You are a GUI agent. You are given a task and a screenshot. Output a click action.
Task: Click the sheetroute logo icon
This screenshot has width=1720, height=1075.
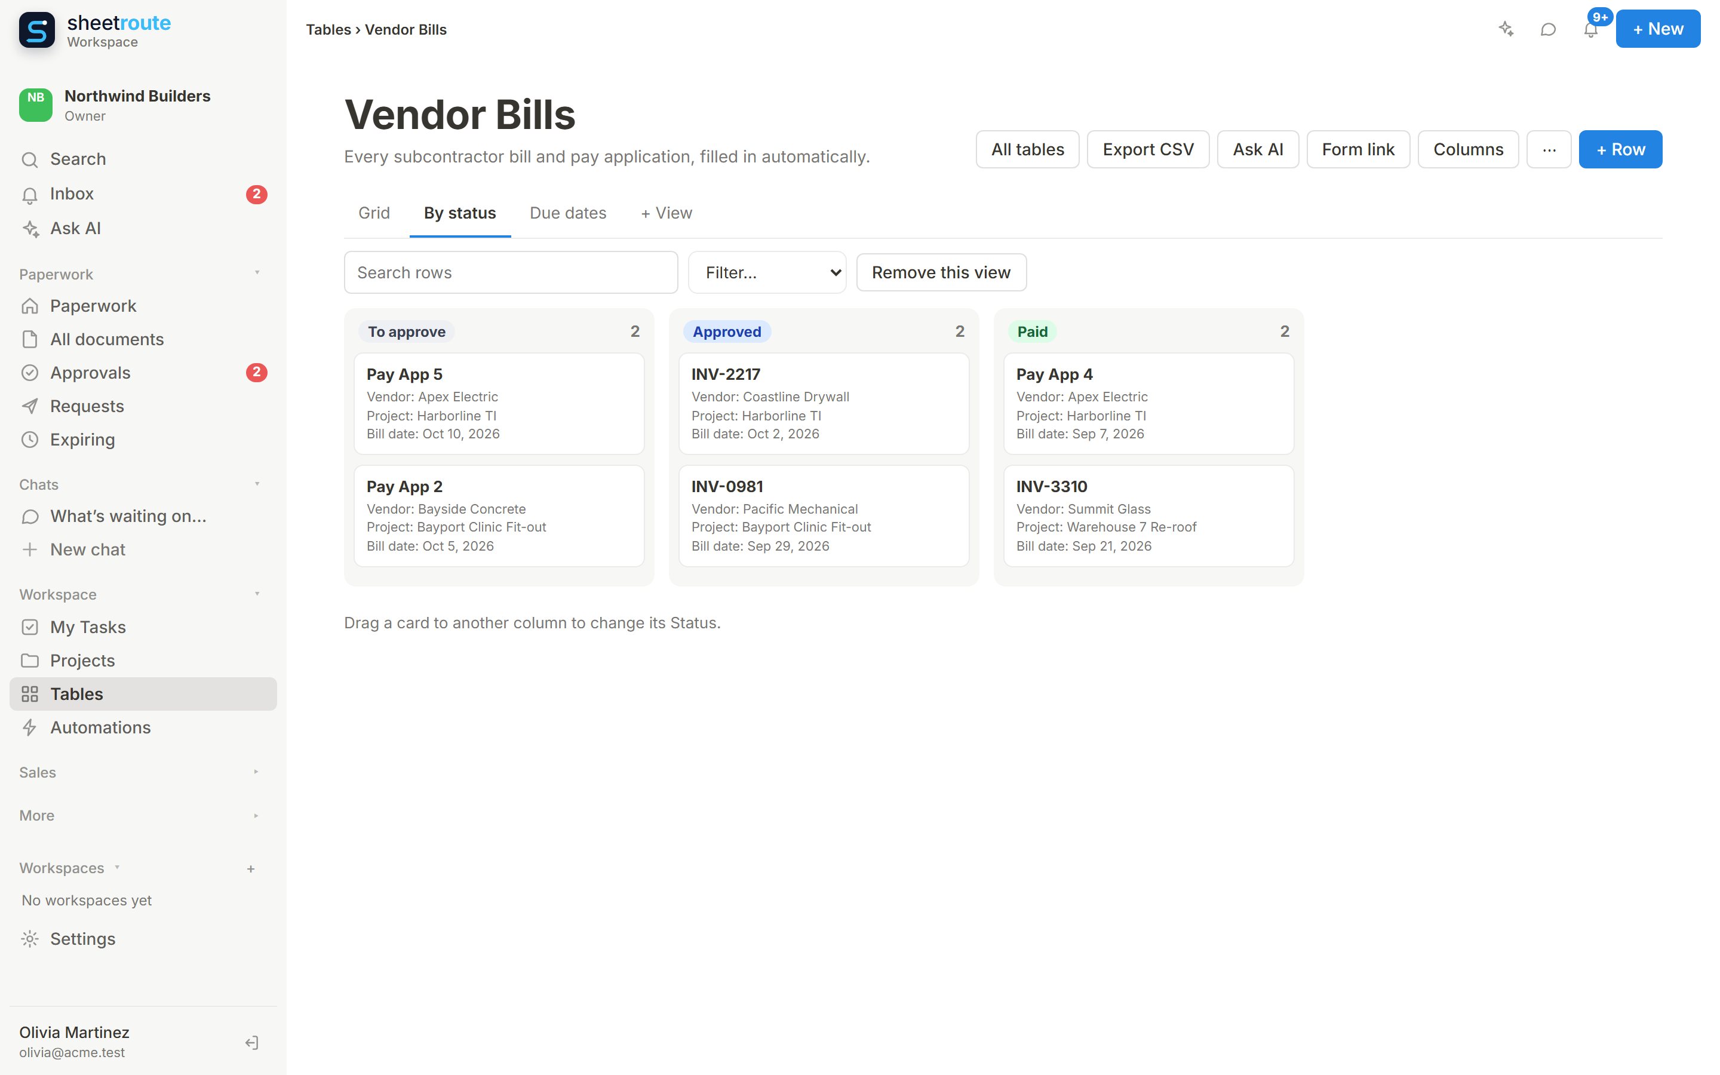tap(37, 30)
